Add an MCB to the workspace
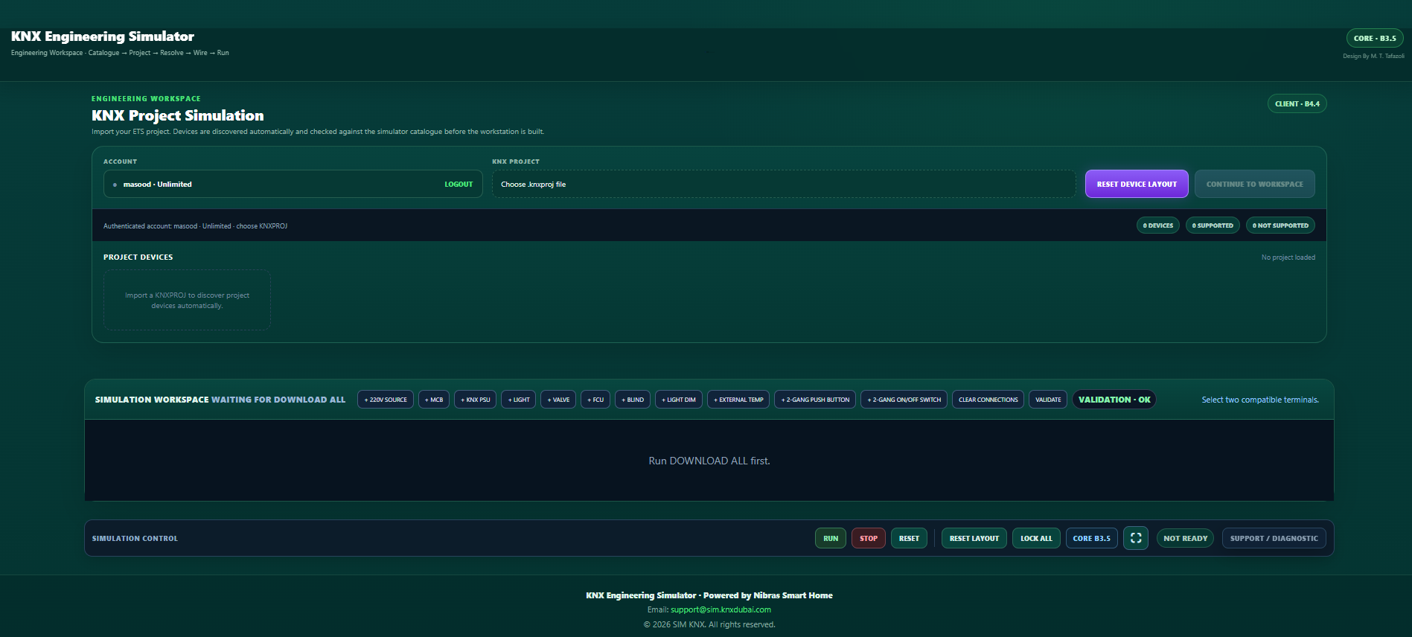This screenshot has width=1412, height=637. tap(434, 400)
